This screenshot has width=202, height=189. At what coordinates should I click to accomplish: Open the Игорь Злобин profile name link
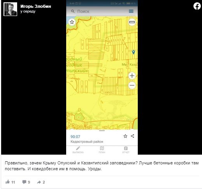pyautogui.click(x=36, y=6)
